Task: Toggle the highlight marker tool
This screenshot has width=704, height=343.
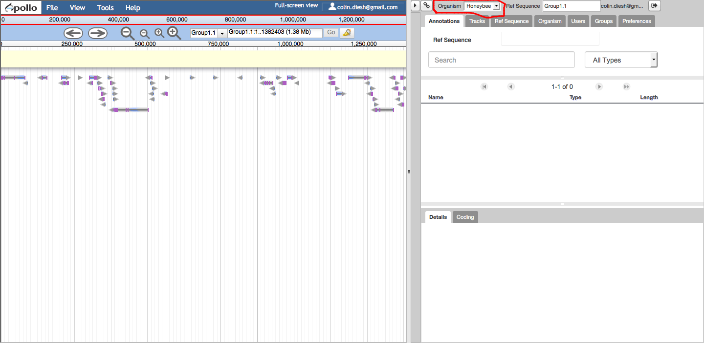Action: 347,33
